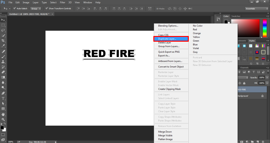
Task: Switch to the Swatches tab
Action: click(236, 16)
